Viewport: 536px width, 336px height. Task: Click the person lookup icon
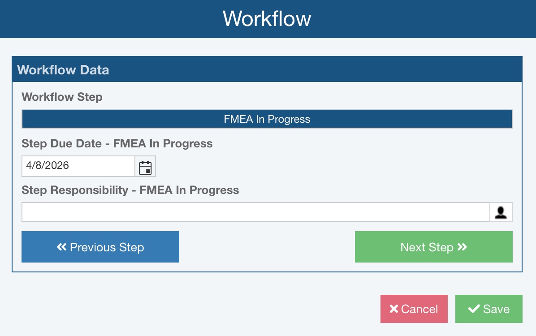pyautogui.click(x=501, y=212)
